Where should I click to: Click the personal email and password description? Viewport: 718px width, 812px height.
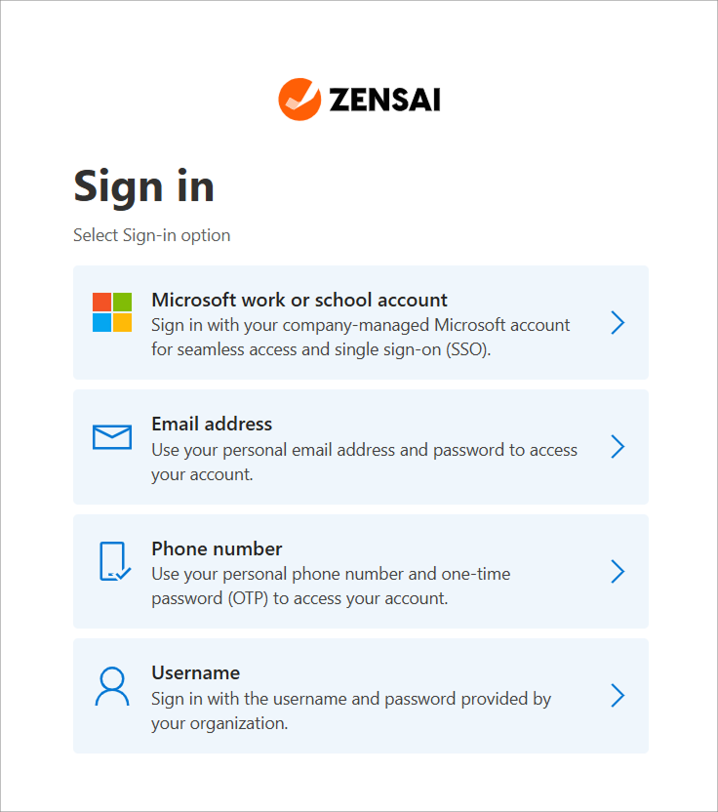(x=364, y=462)
